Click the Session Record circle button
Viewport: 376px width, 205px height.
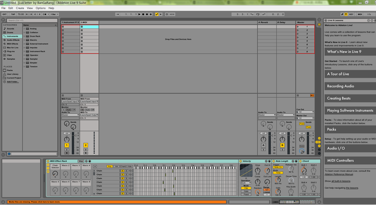[x=167, y=14]
